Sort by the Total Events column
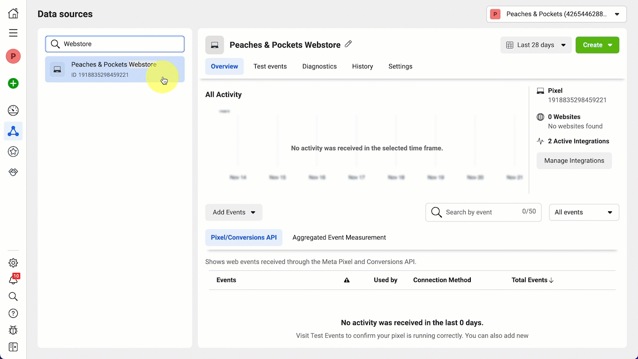Viewport: 638px width, 359px height. tap(533, 280)
